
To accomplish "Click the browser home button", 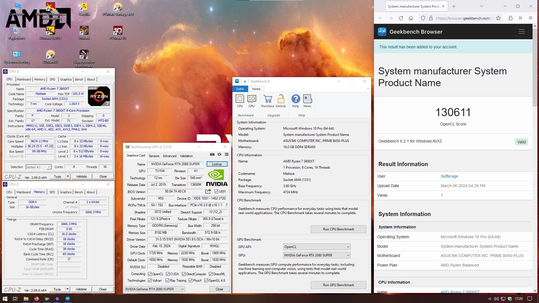I will click(x=411, y=18).
